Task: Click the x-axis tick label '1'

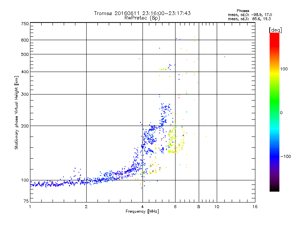Action: point(30,207)
